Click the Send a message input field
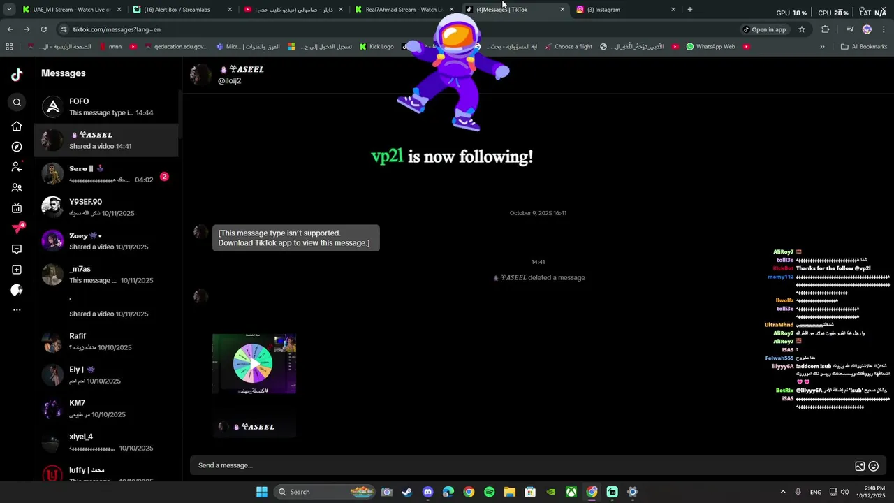894x503 pixels. click(520, 466)
